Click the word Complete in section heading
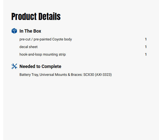159x140 pixels. pyautogui.click(x=51, y=67)
